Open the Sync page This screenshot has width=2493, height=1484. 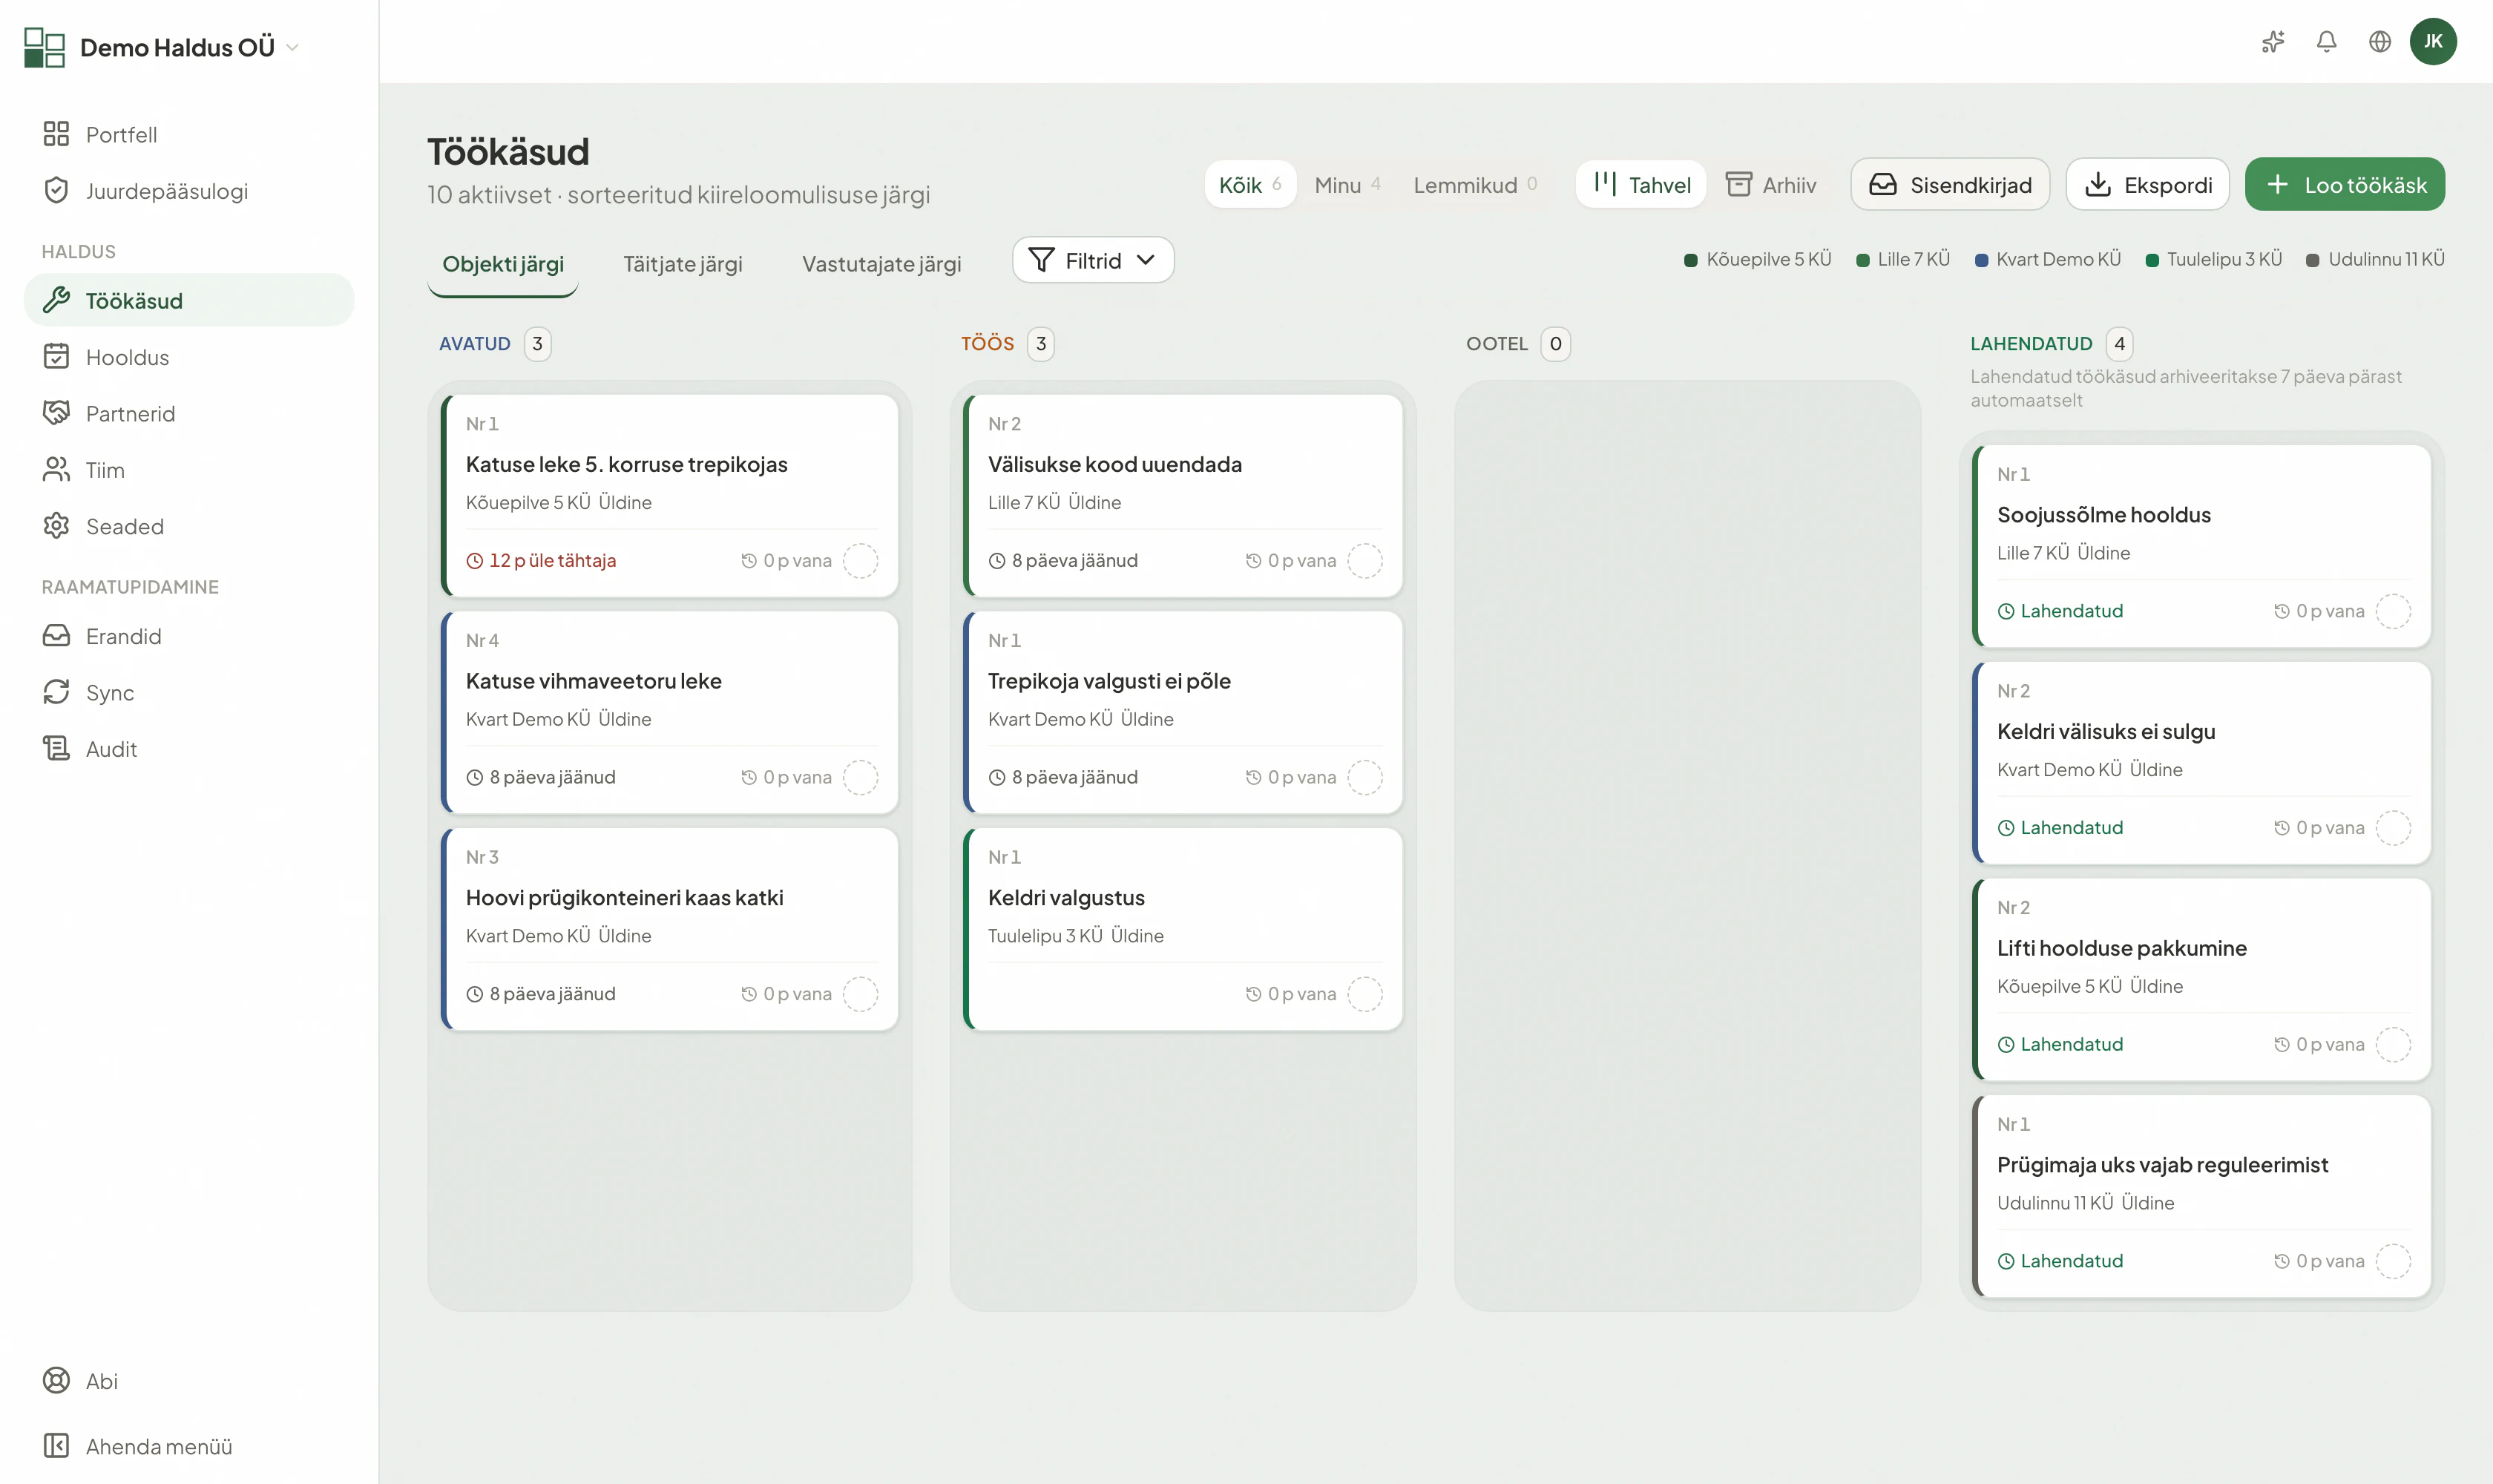189,692
